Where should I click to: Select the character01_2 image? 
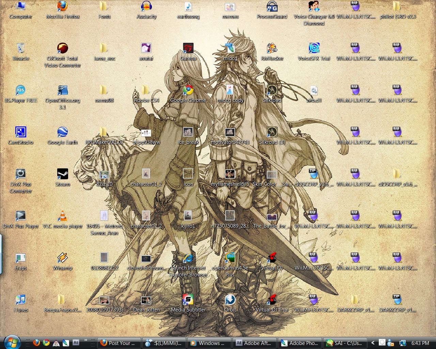[146, 178]
